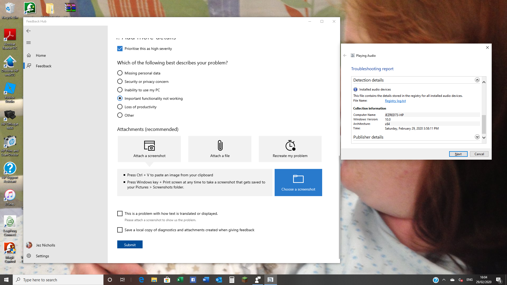Select HP Officejet 6600 desktop icon
The image size is (507, 285).
point(10,119)
